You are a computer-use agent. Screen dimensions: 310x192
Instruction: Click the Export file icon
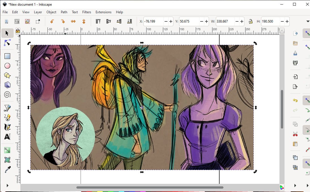pyautogui.click(x=295, y=87)
